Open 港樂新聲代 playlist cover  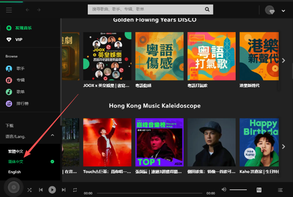[259, 56]
